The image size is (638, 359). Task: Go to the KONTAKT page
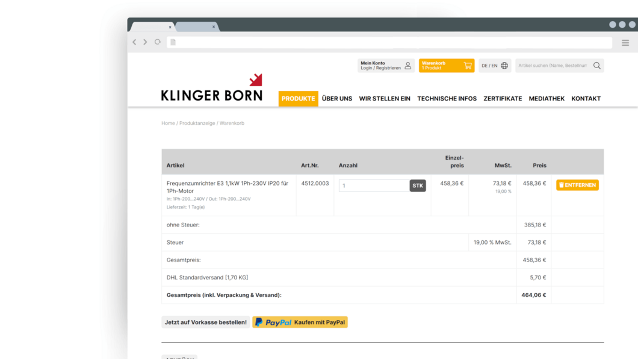(x=586, y=99)
